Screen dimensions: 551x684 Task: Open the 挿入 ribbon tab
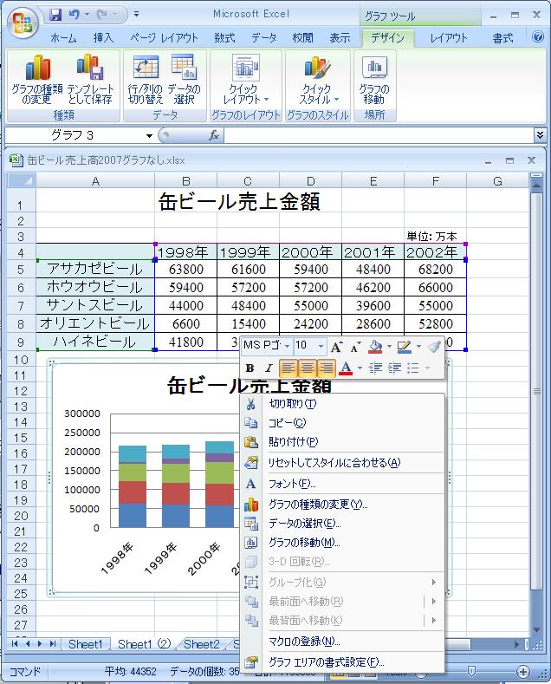click(x=103, y=38)
